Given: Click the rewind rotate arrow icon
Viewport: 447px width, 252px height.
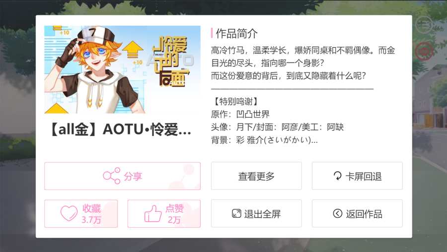Looking at the screenshot, I should [x=338, y=176].
